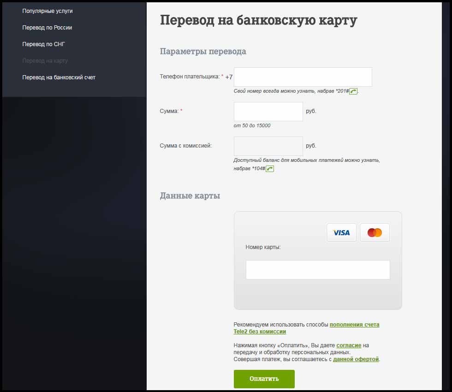
Task: Click the Параметры перевода section heading
Action: tap(203, 51)
